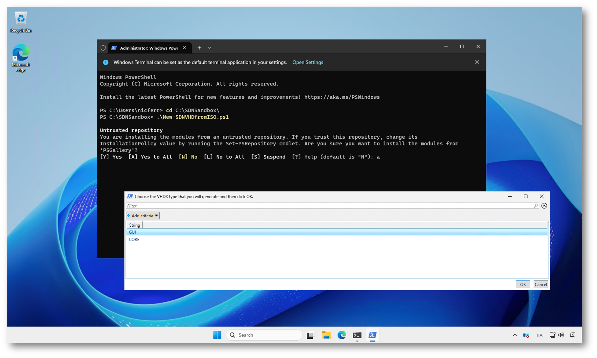Click the PowerShell taskbar icon
The height and width of the screenshot is (358, 597).
pyautogui.click(x=372, y=335)
